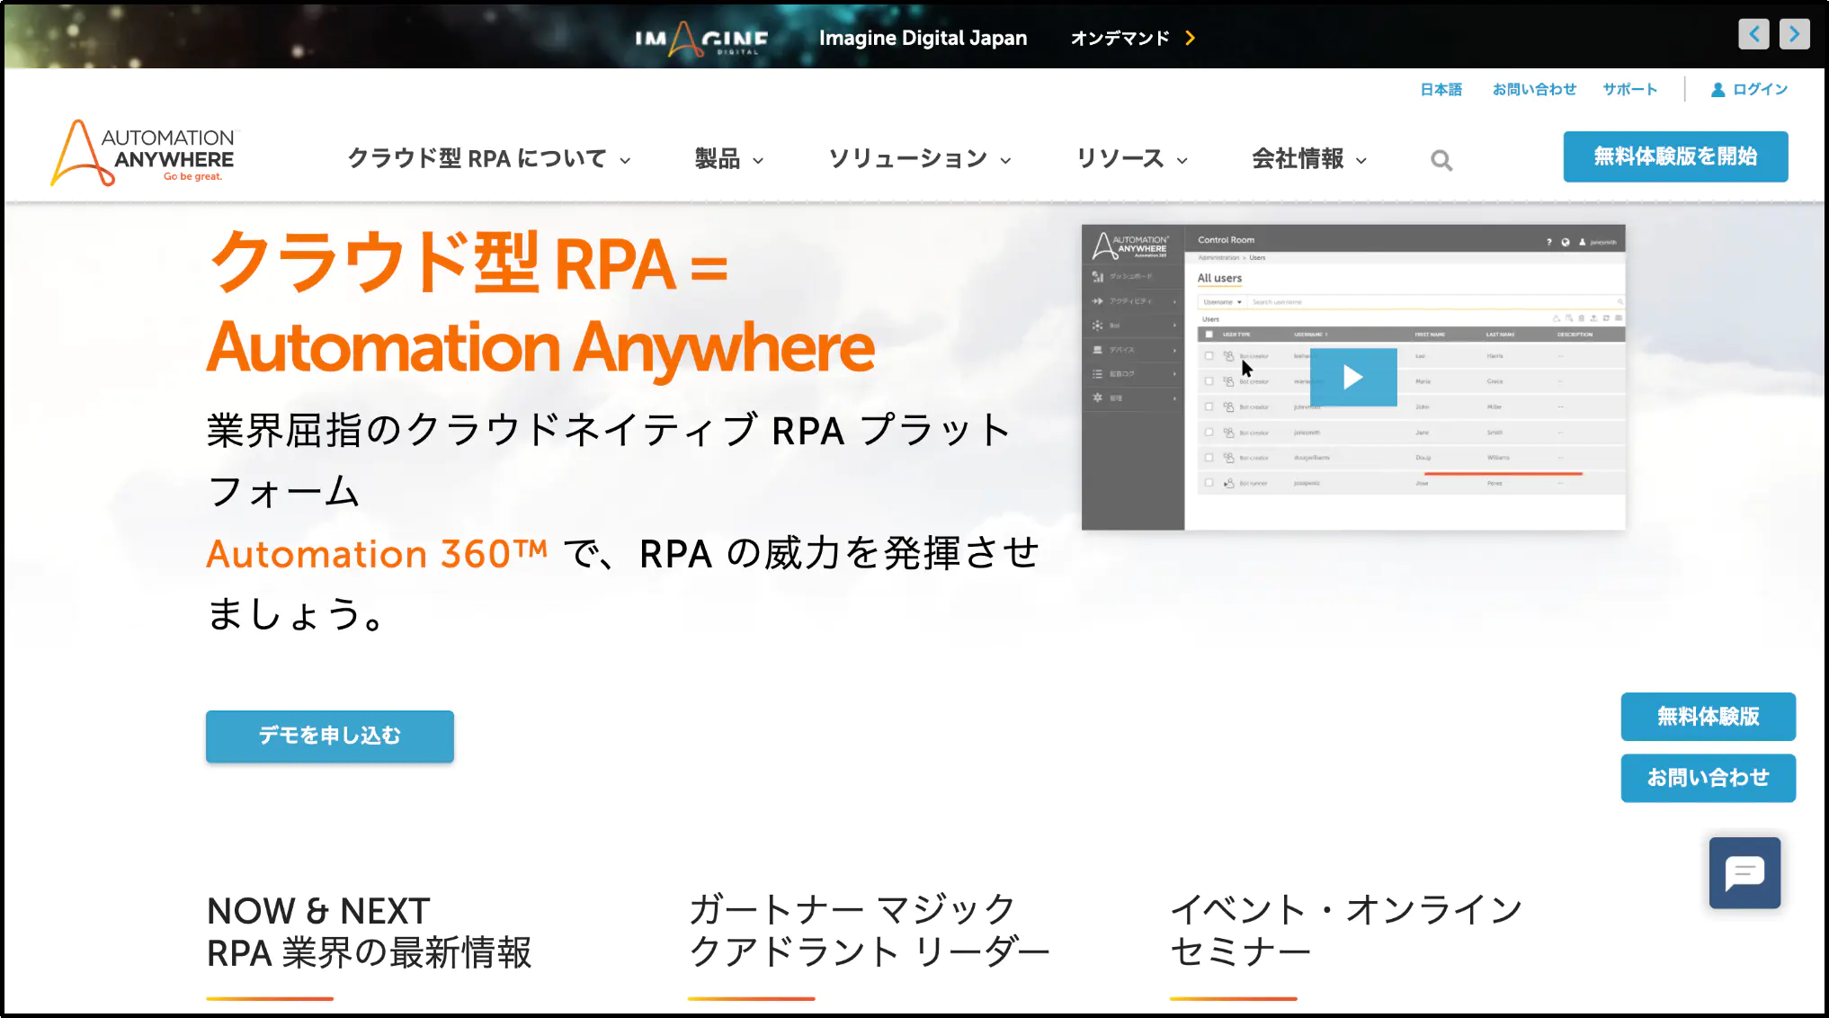This screenshot has height=1018, width=1829.
Task: Expand the クラウド型 RPA について menu
Action: [x=489, y=159]
